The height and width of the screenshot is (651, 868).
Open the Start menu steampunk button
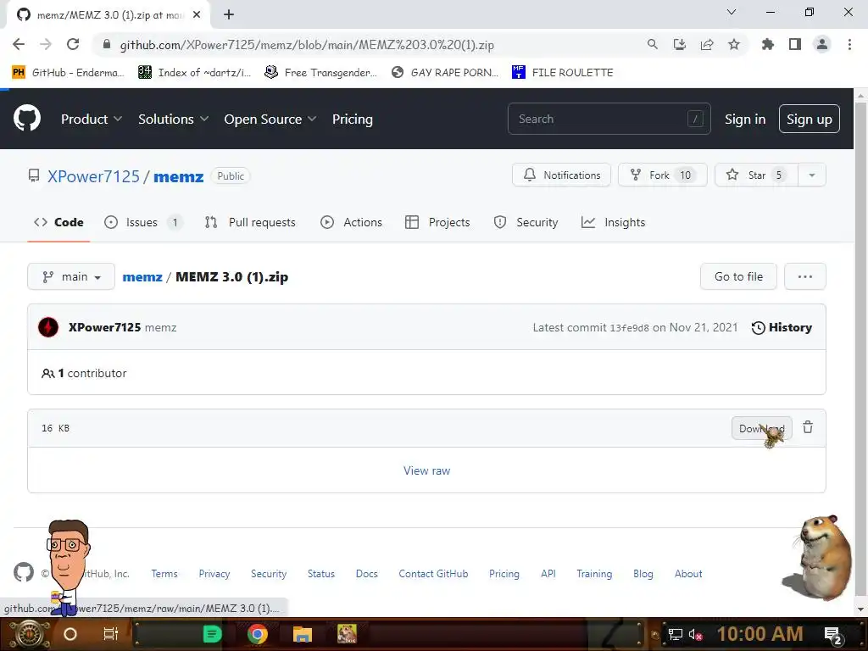pyautogui.click(x=29, y=634)
